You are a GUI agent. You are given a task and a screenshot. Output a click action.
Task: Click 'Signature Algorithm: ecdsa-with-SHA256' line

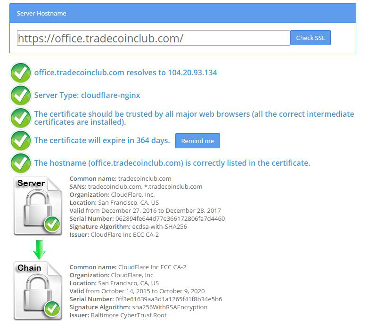coord(128,226)
